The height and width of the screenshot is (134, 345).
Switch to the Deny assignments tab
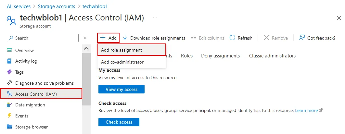(220, 56)
